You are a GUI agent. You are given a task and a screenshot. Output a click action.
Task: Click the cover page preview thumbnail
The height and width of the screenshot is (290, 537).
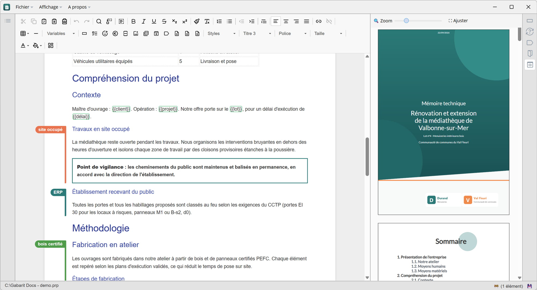pyautogui.click(x=444, y=122)
